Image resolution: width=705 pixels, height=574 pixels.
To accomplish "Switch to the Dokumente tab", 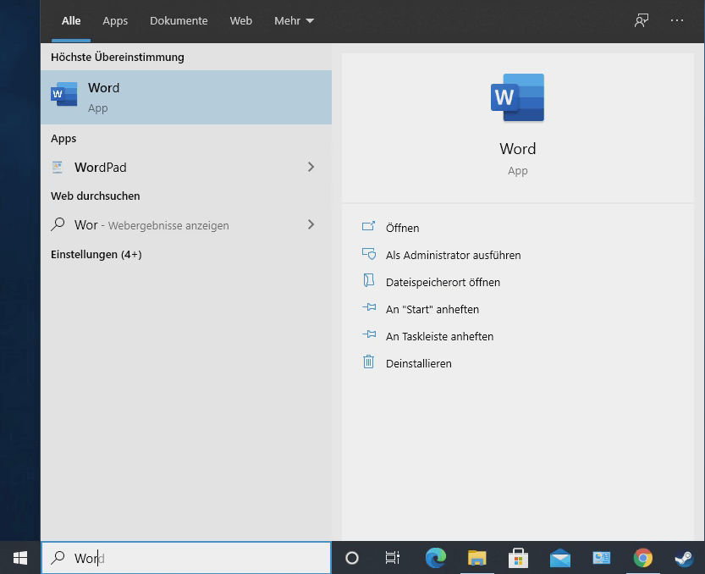I will tap(179, 20).
